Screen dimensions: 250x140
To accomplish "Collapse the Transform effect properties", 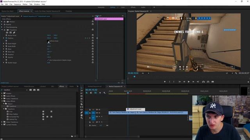I will (2, 30).
